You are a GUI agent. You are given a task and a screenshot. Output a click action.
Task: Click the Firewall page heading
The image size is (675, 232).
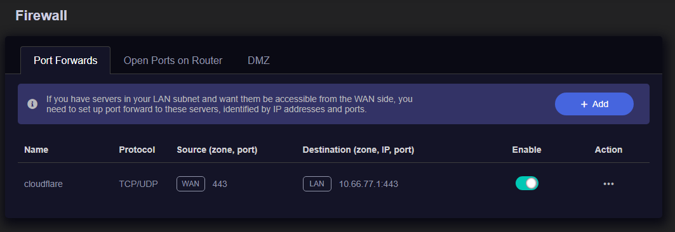coord(41,16)
